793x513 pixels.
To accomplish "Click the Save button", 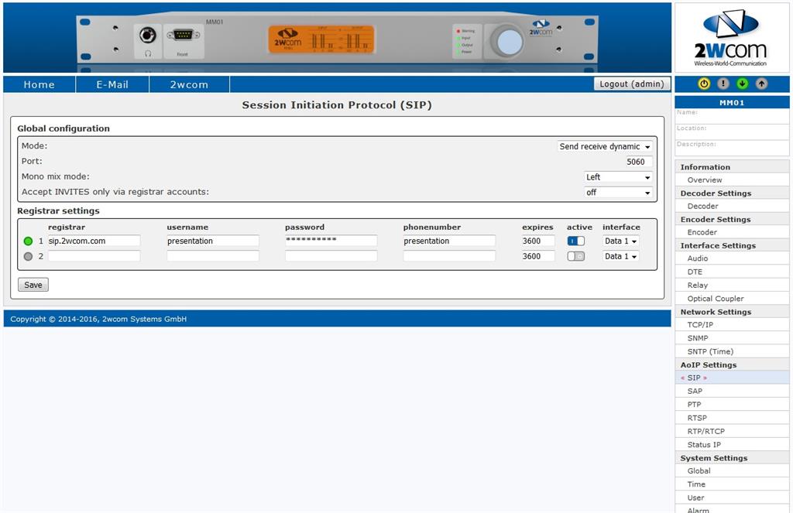I will [x=33, y=284].
